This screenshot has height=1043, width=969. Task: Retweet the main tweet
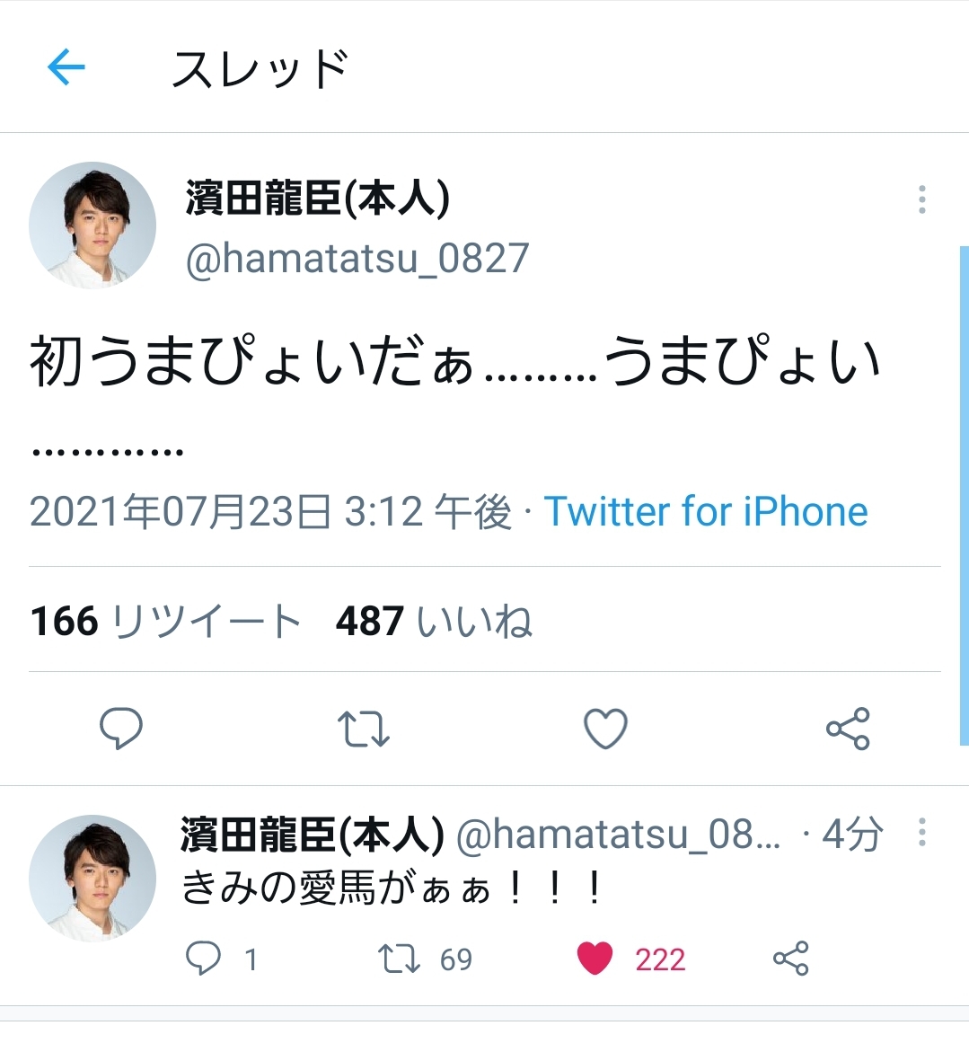click(363, 729)
